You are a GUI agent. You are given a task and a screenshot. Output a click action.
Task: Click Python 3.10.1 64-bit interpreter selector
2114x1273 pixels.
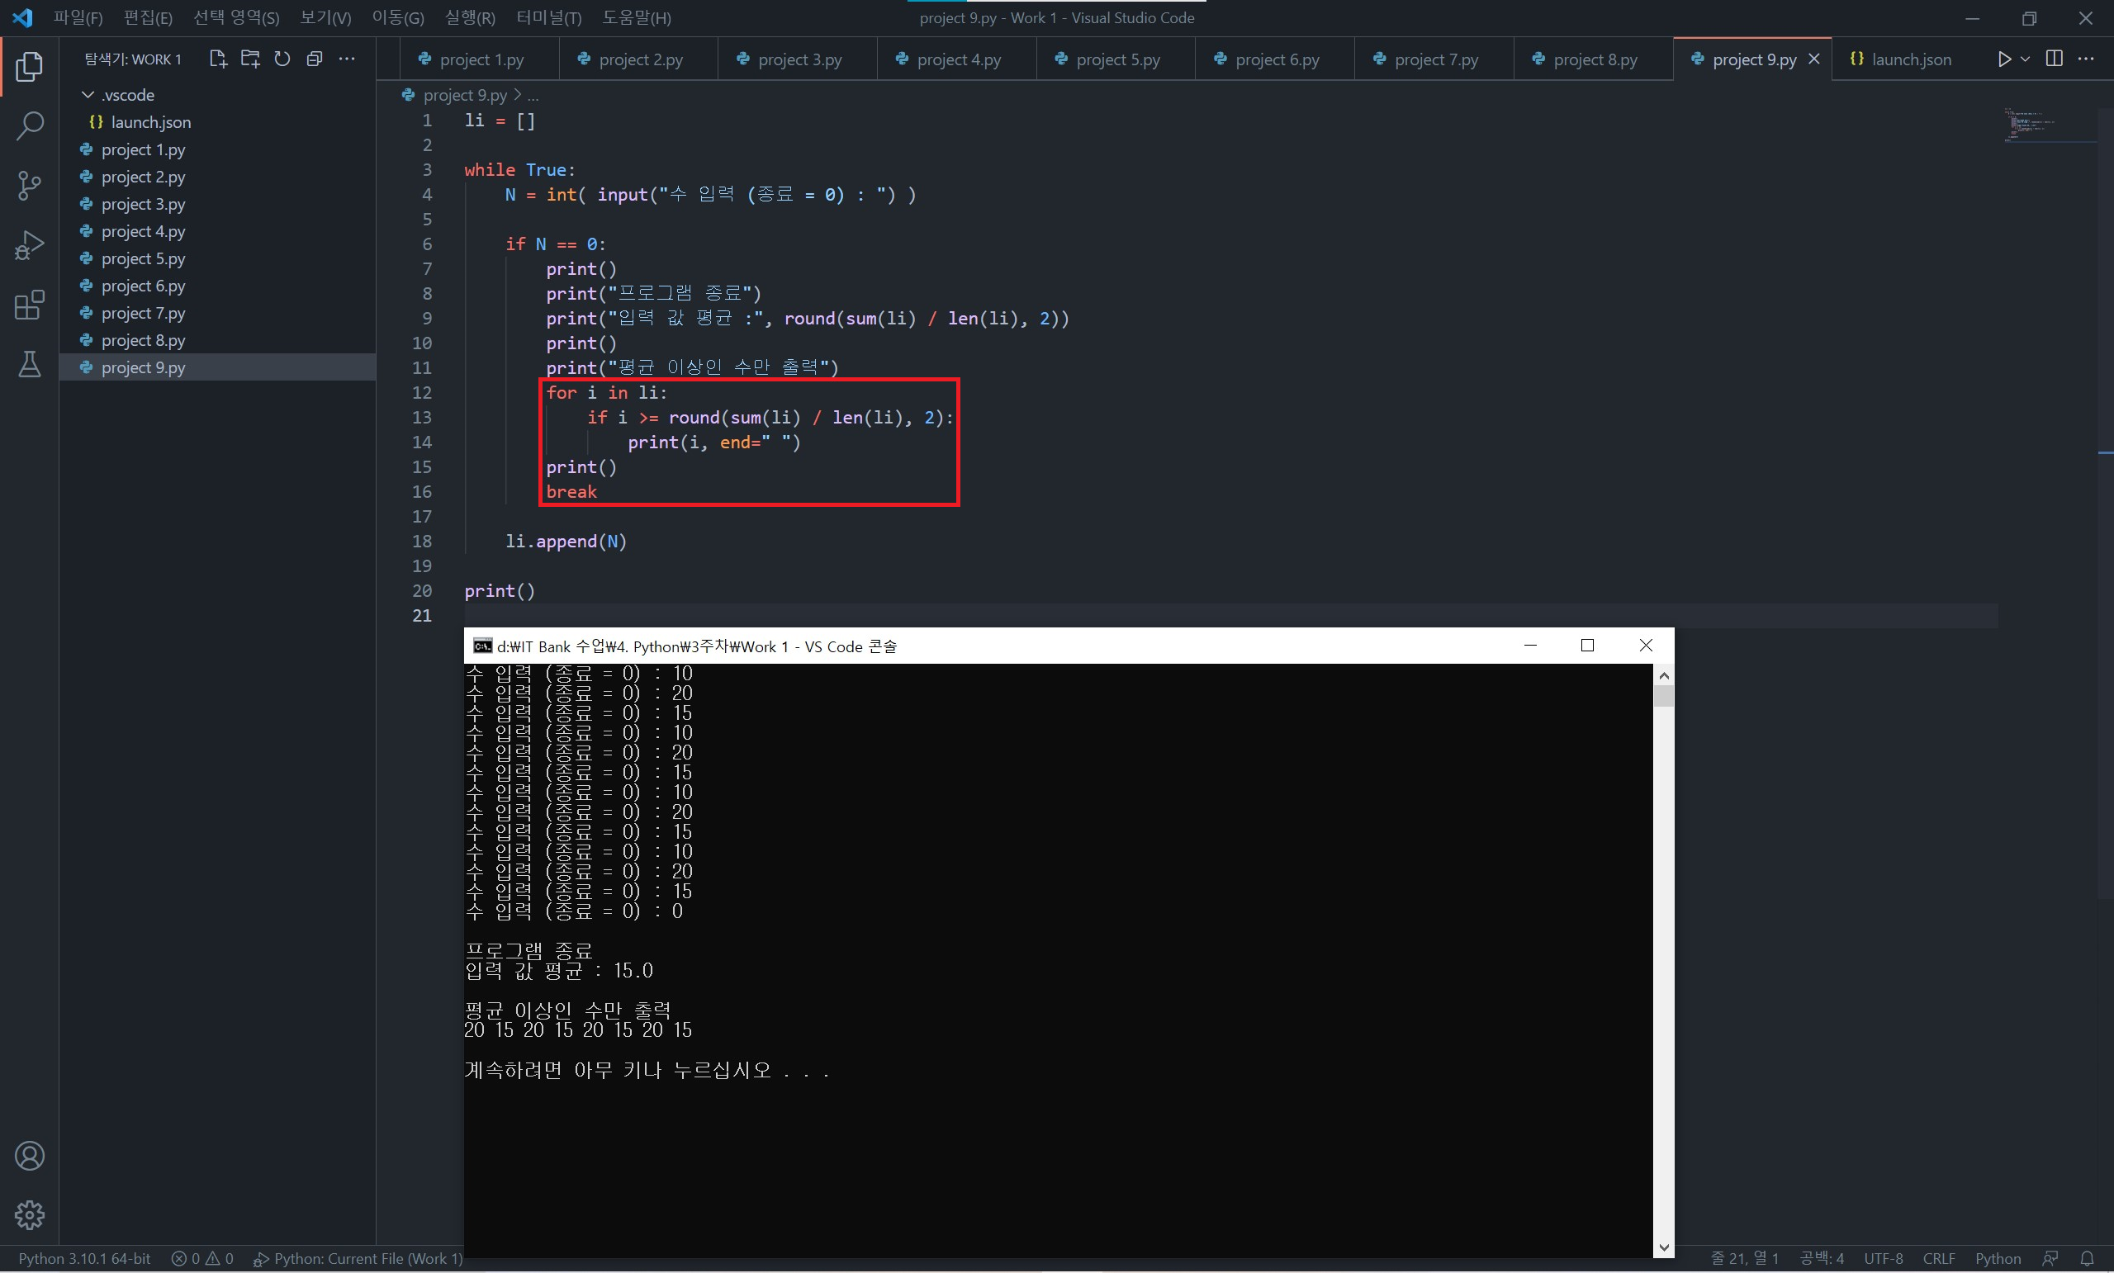pyautogui.click(x=84, y=1258)
